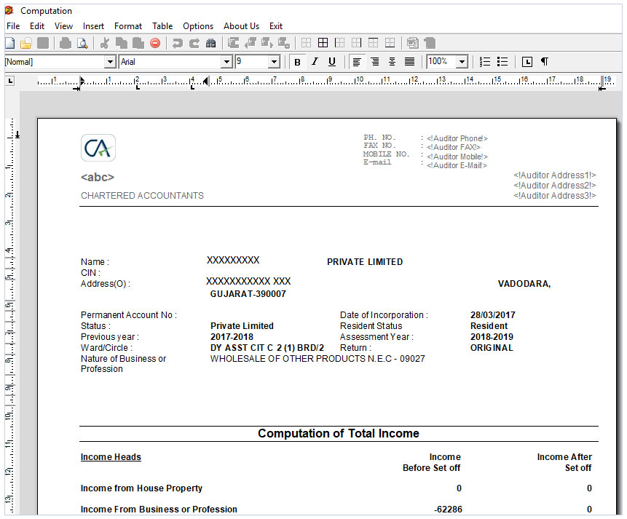The height and width of the screenshot is (519, 627).
Task: Center-align the text
Action: coord(392,62)
